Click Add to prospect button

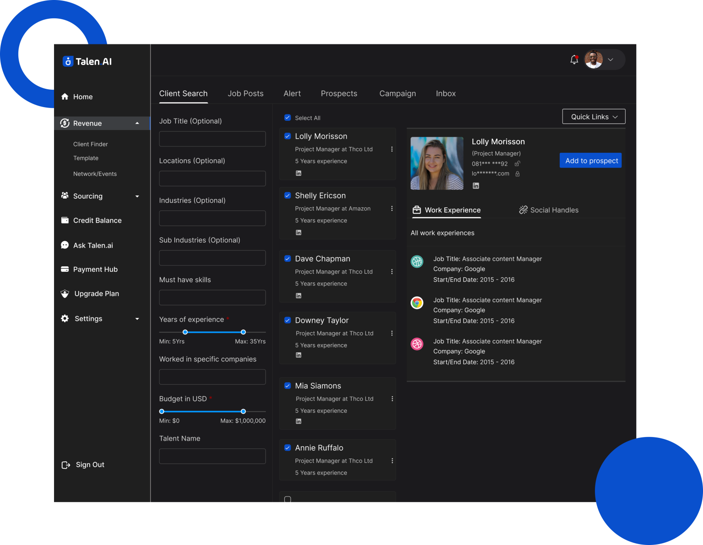tap(591, 161)
